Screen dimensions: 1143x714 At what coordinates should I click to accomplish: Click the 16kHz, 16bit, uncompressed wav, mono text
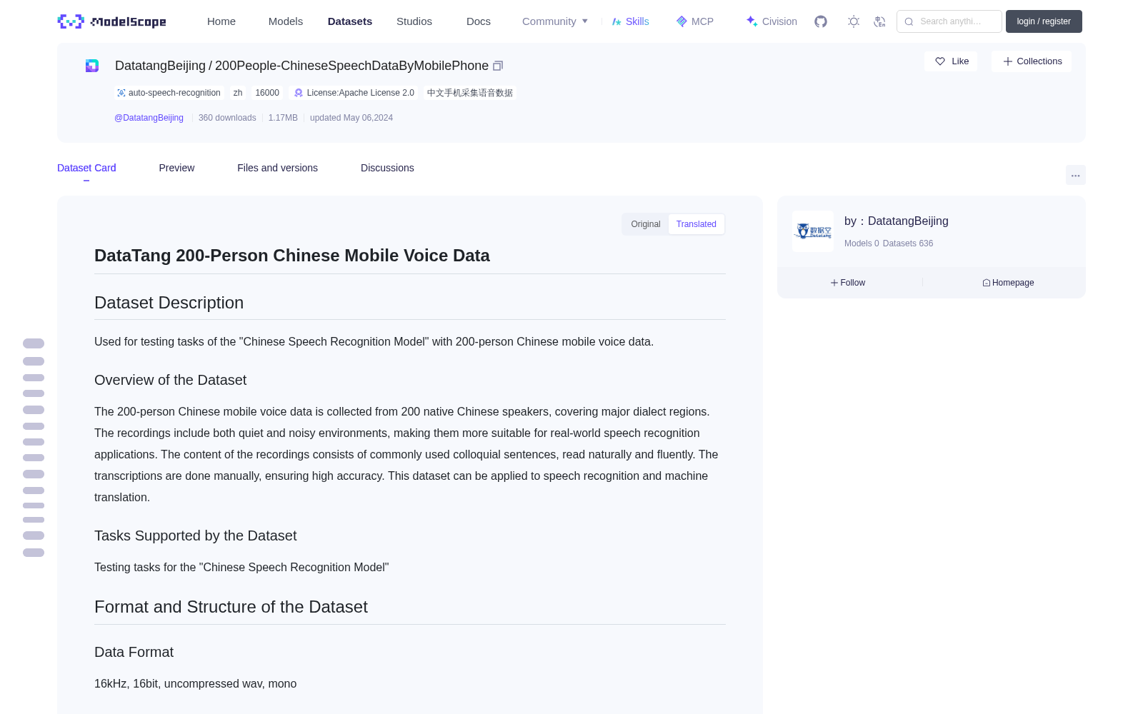coord(195,684)
